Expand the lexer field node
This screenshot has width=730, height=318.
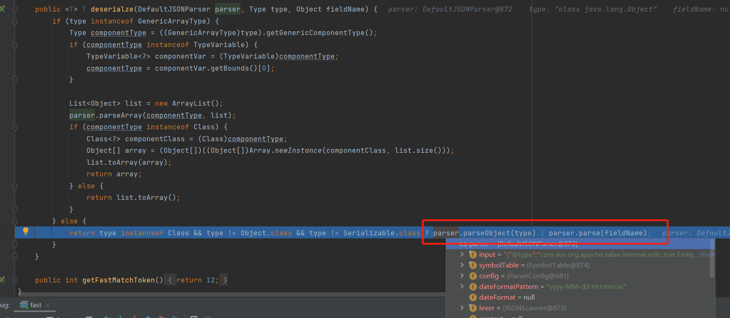point(462,308)
